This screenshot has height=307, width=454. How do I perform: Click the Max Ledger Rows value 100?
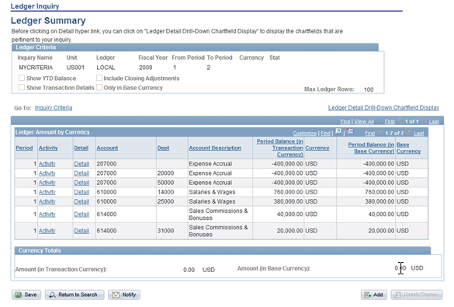pyautogui.click(x=369, y=89)
